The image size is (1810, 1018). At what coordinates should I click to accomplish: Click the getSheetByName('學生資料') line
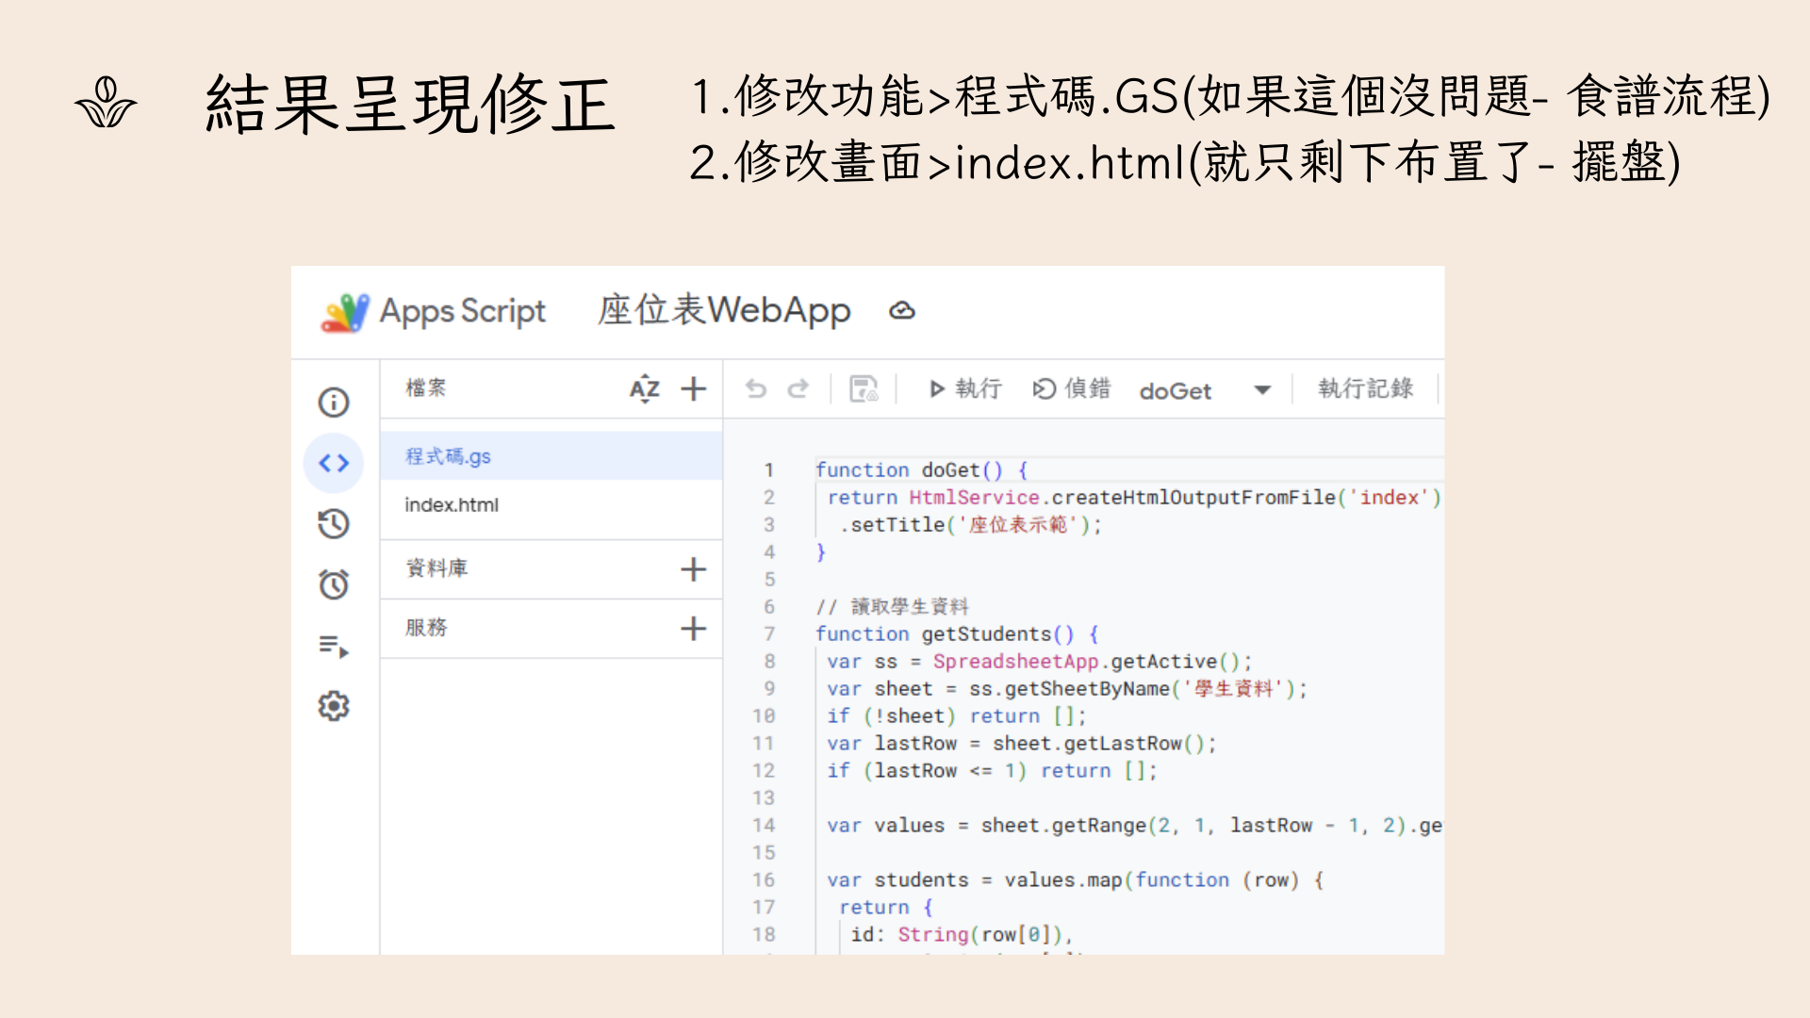click(x=1067, y=688)
